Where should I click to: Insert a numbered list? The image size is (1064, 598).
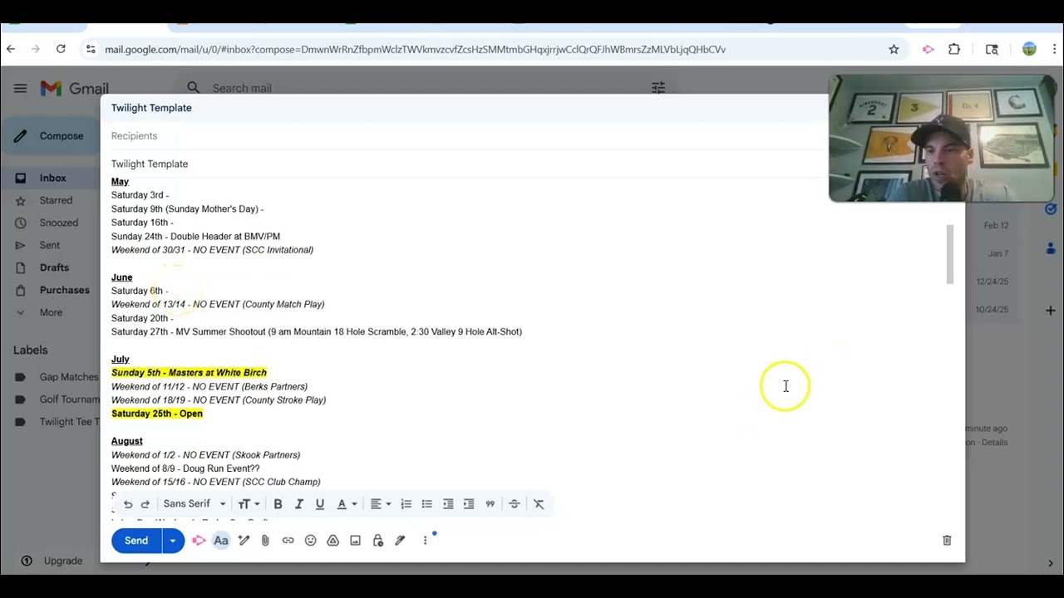pos(406,504)
